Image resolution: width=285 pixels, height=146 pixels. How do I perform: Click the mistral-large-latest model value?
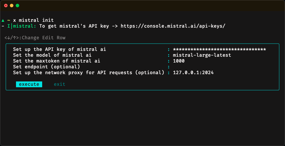point(202,55)
